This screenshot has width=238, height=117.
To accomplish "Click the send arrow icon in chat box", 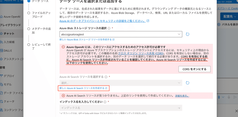I will pyautogui.click(x=235, y=97).
